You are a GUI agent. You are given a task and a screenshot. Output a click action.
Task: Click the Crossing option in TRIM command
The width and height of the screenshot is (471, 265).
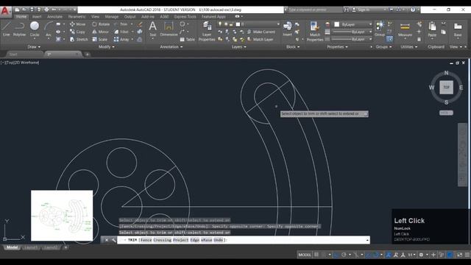click(x=163, y=240)
